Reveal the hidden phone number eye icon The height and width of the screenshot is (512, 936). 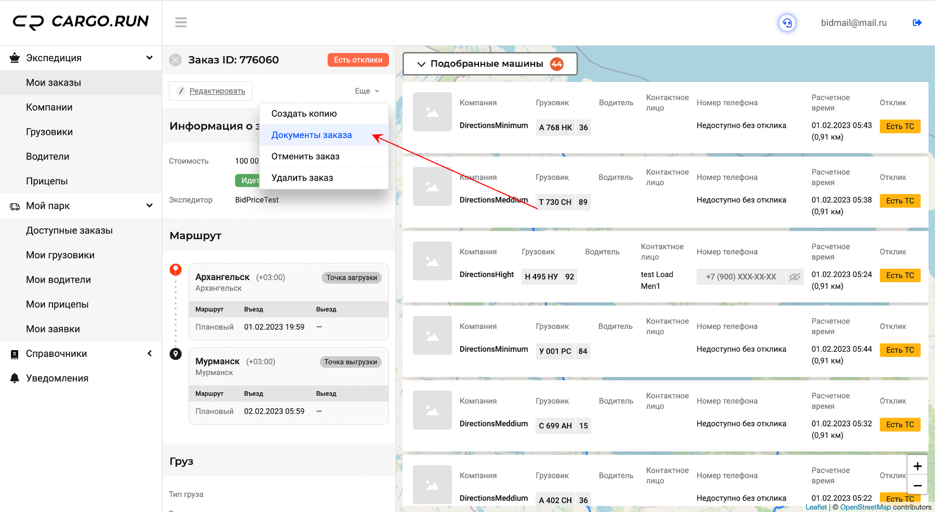pyautogui.click(x=794, y=277)
